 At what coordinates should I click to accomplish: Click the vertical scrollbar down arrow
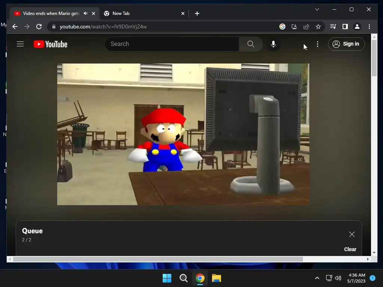[x=374, y=253]
